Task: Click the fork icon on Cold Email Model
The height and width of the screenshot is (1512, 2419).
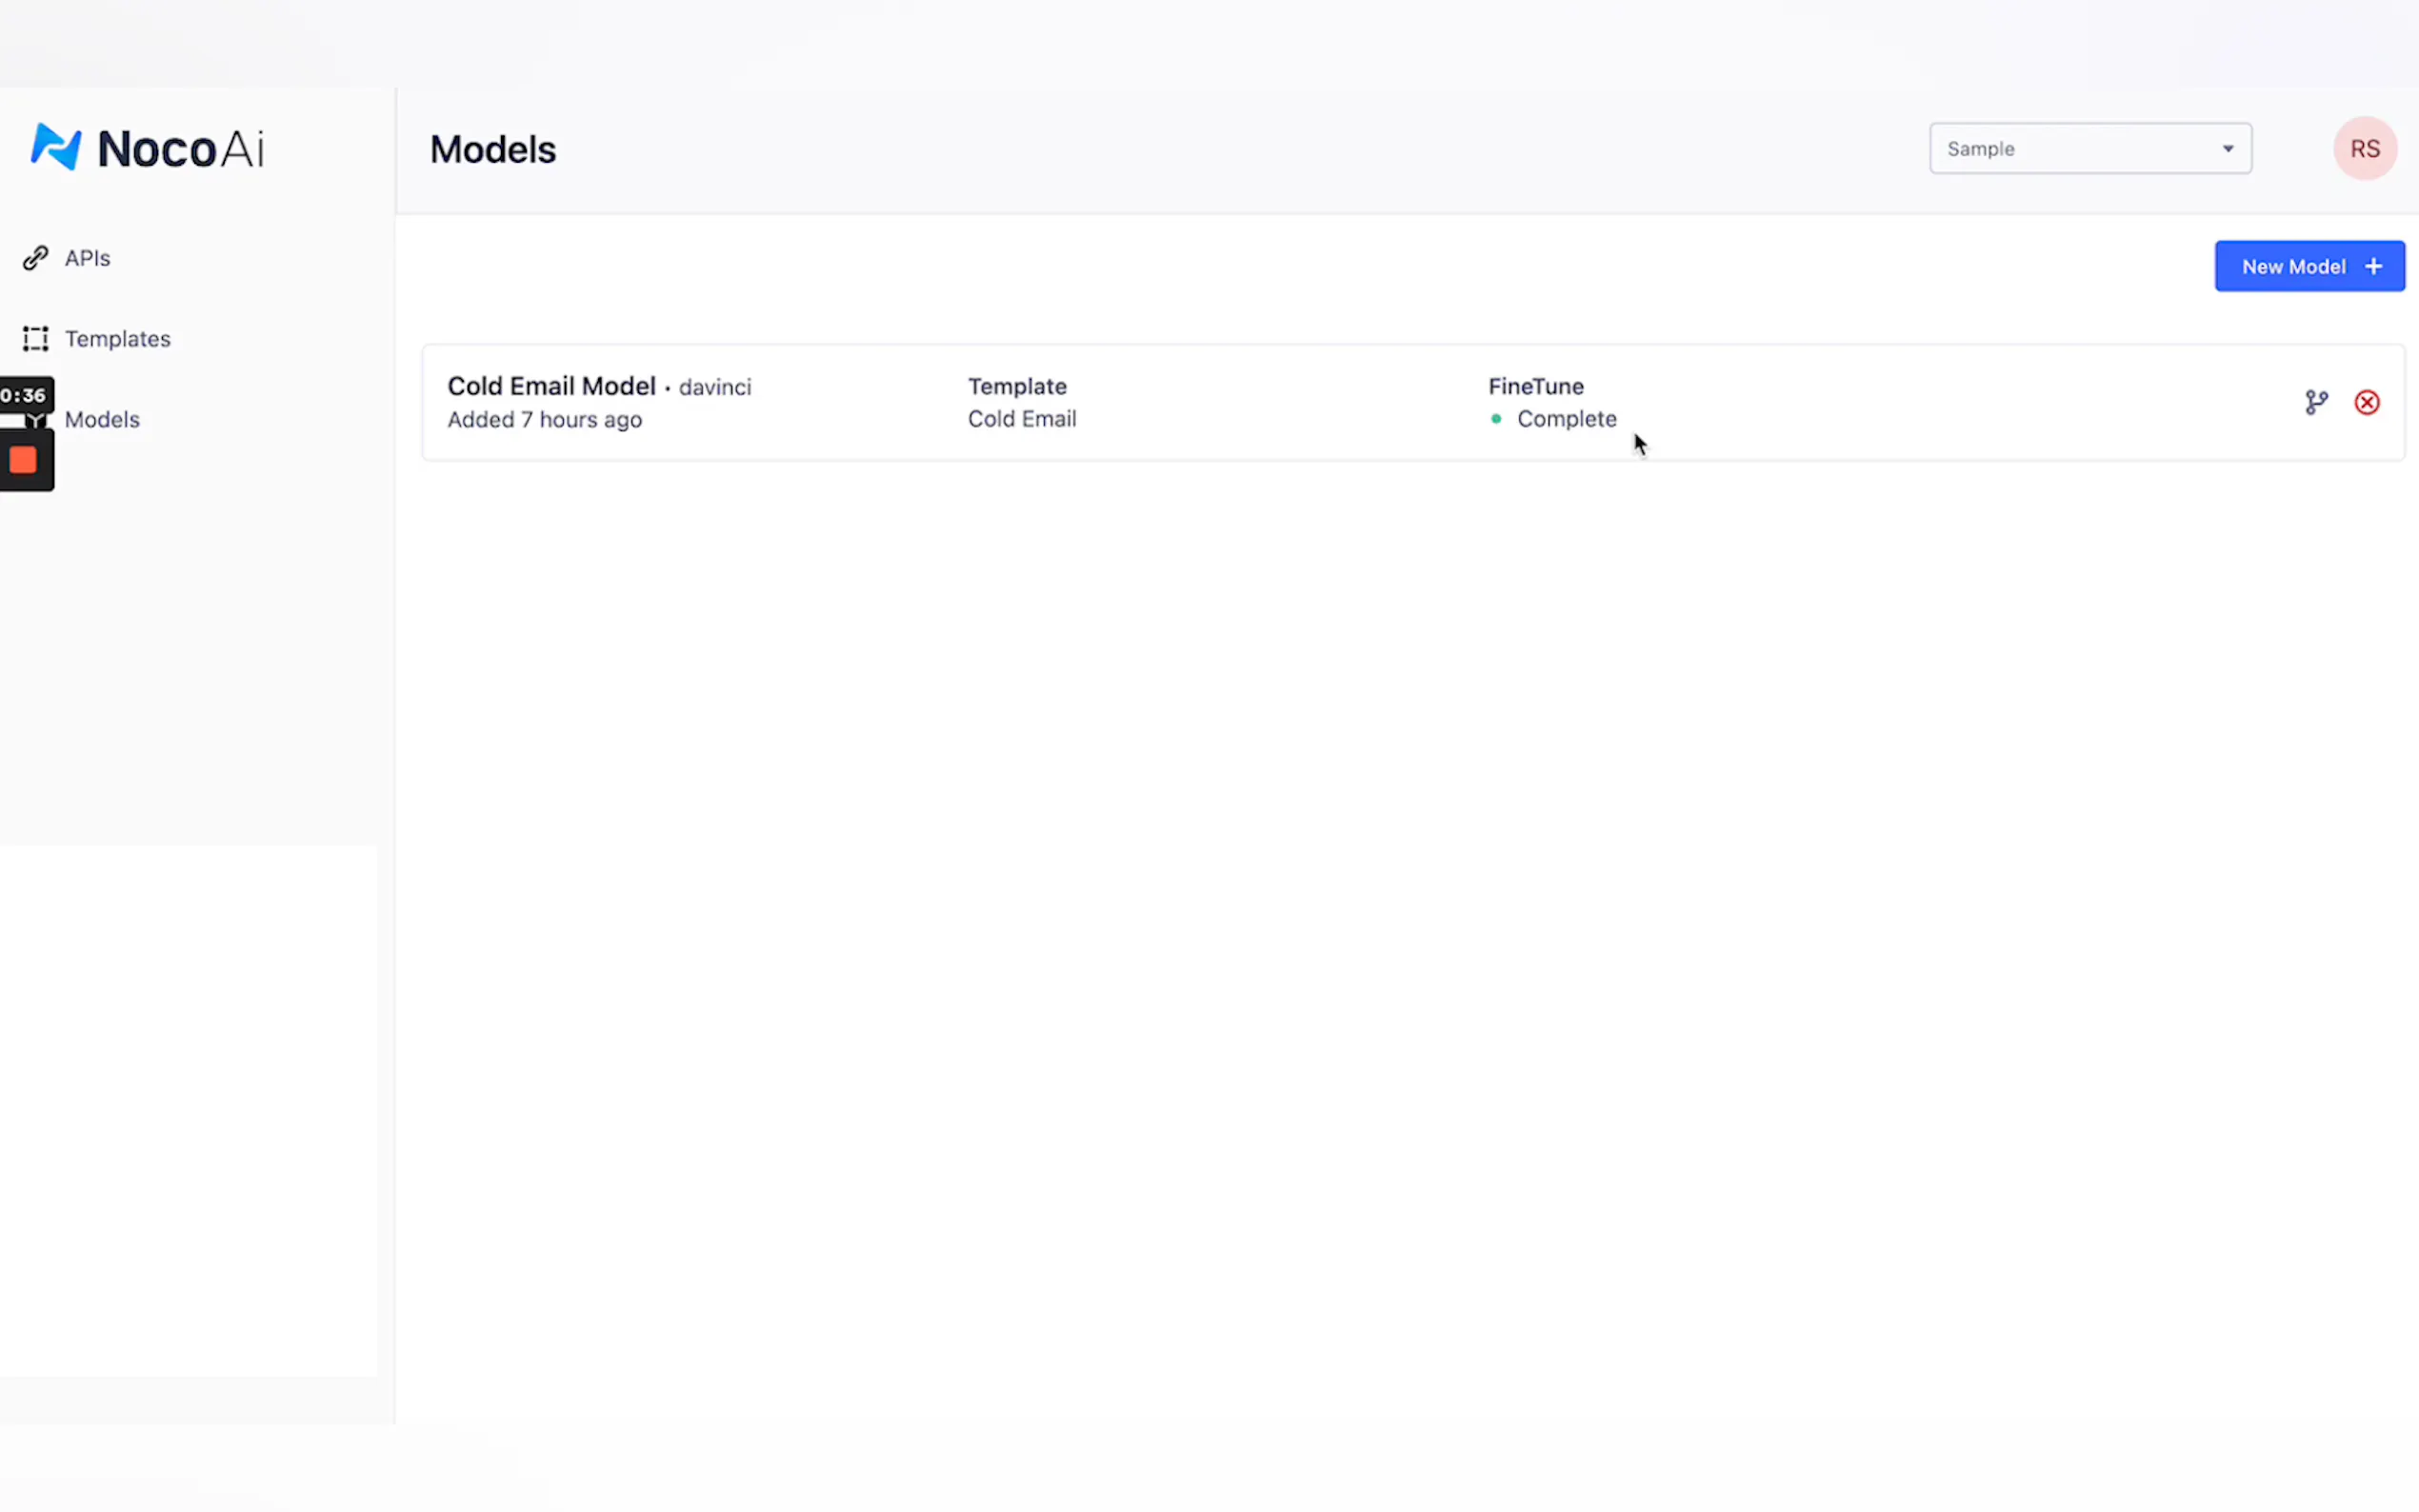Action: tap(2316, 402)
